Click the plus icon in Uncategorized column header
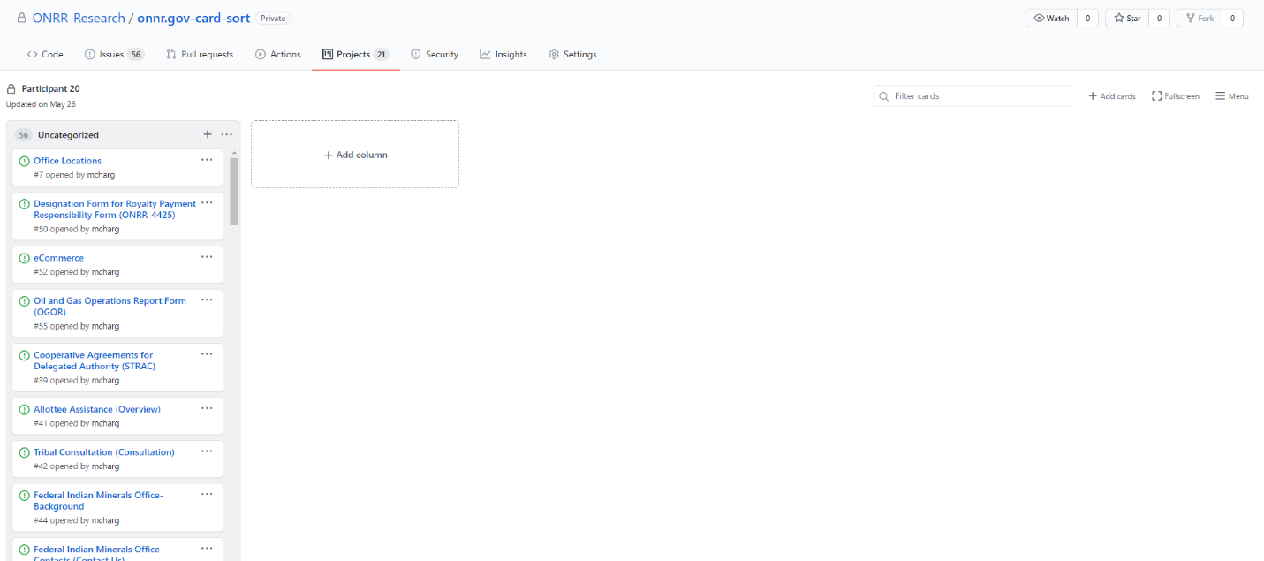 pos(208,134)
